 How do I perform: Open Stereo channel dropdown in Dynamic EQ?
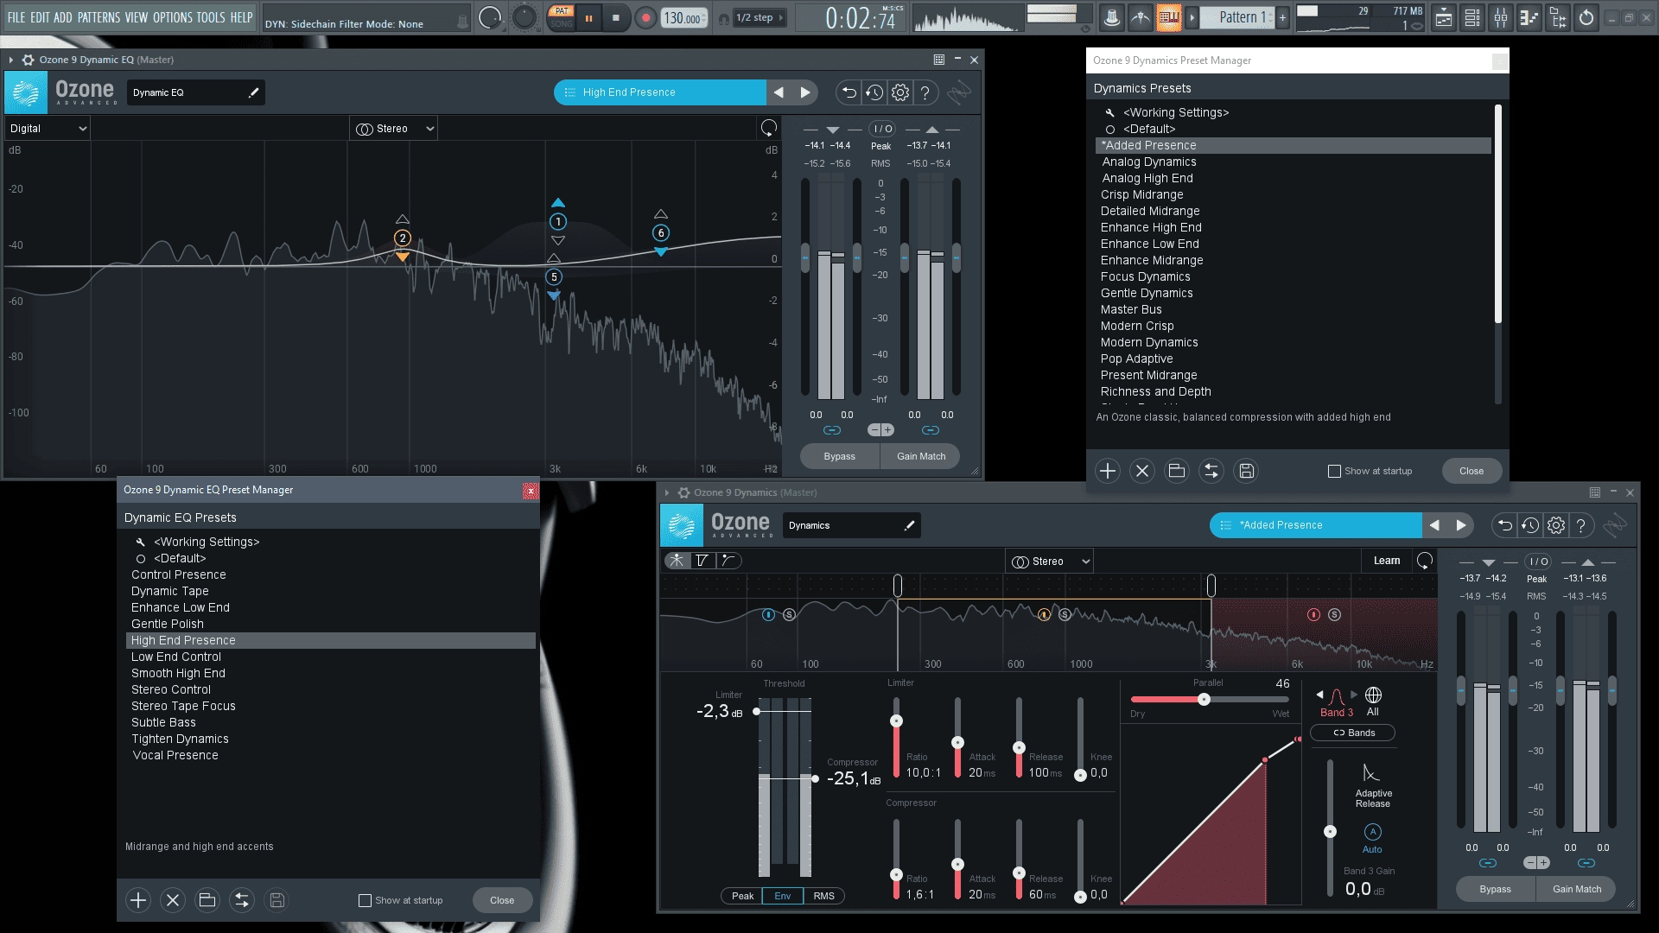[394, 129]
